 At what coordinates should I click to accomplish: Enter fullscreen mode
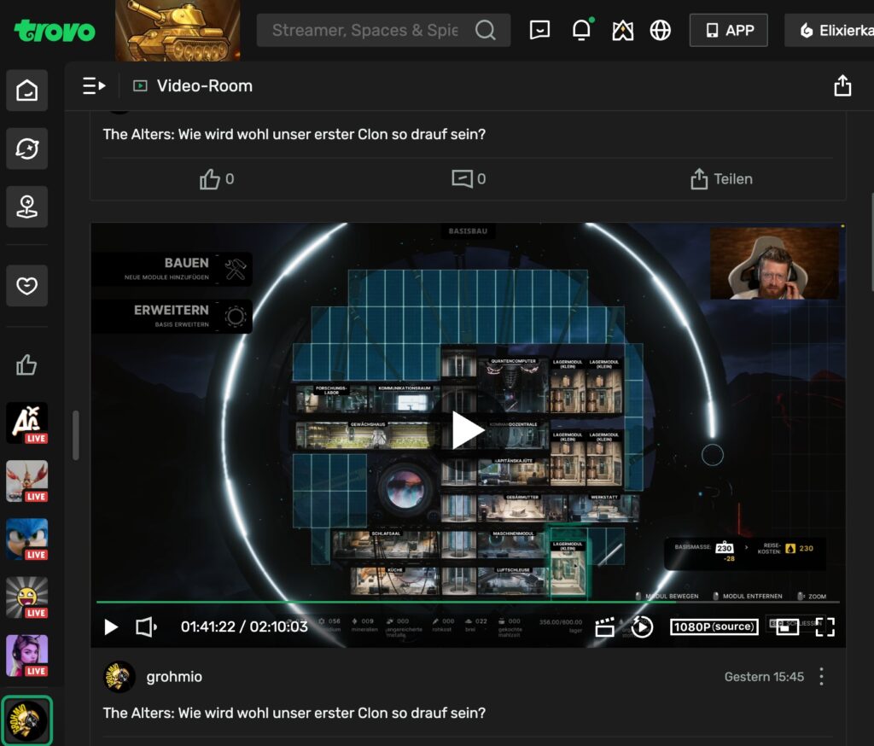click(825, 627)
